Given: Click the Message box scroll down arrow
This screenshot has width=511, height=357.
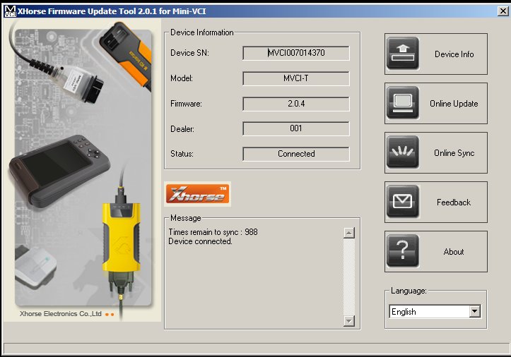Looking at the screenshot, I should coord(348,321).
